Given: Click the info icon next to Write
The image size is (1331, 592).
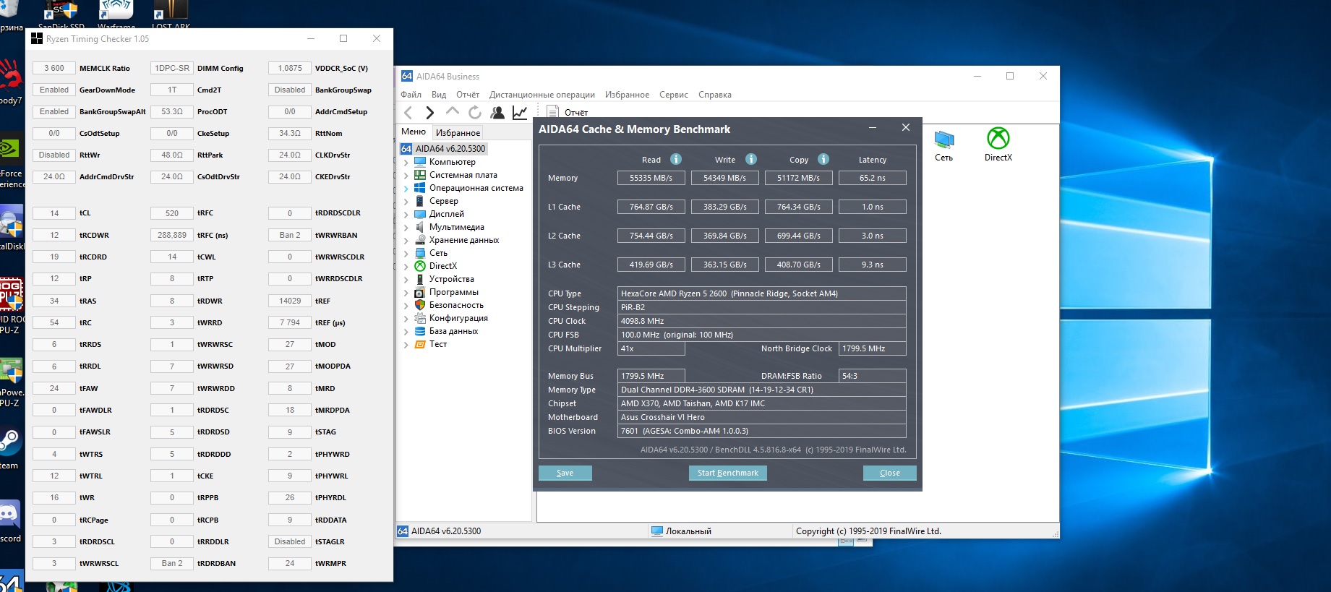Looking at the screenshot, I should point(751,159).
